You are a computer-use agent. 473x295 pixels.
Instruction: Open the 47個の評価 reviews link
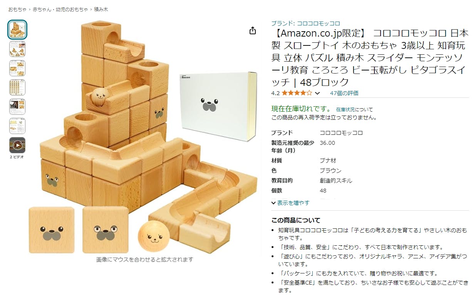pyautogui.click(x=344, y=93)
